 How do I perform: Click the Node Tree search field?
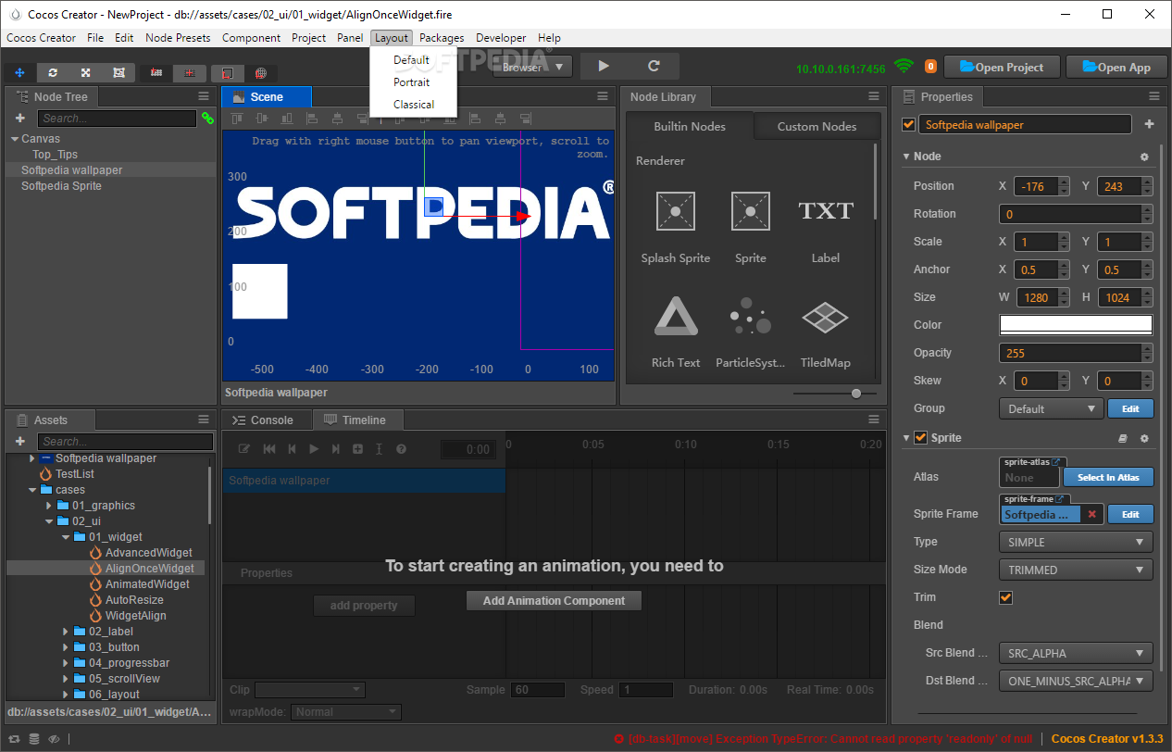tap(117, 119)
